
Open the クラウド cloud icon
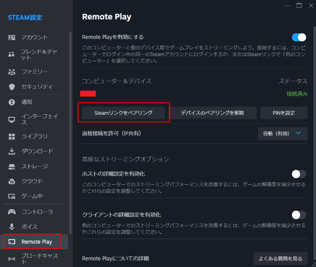pos(12,181)
